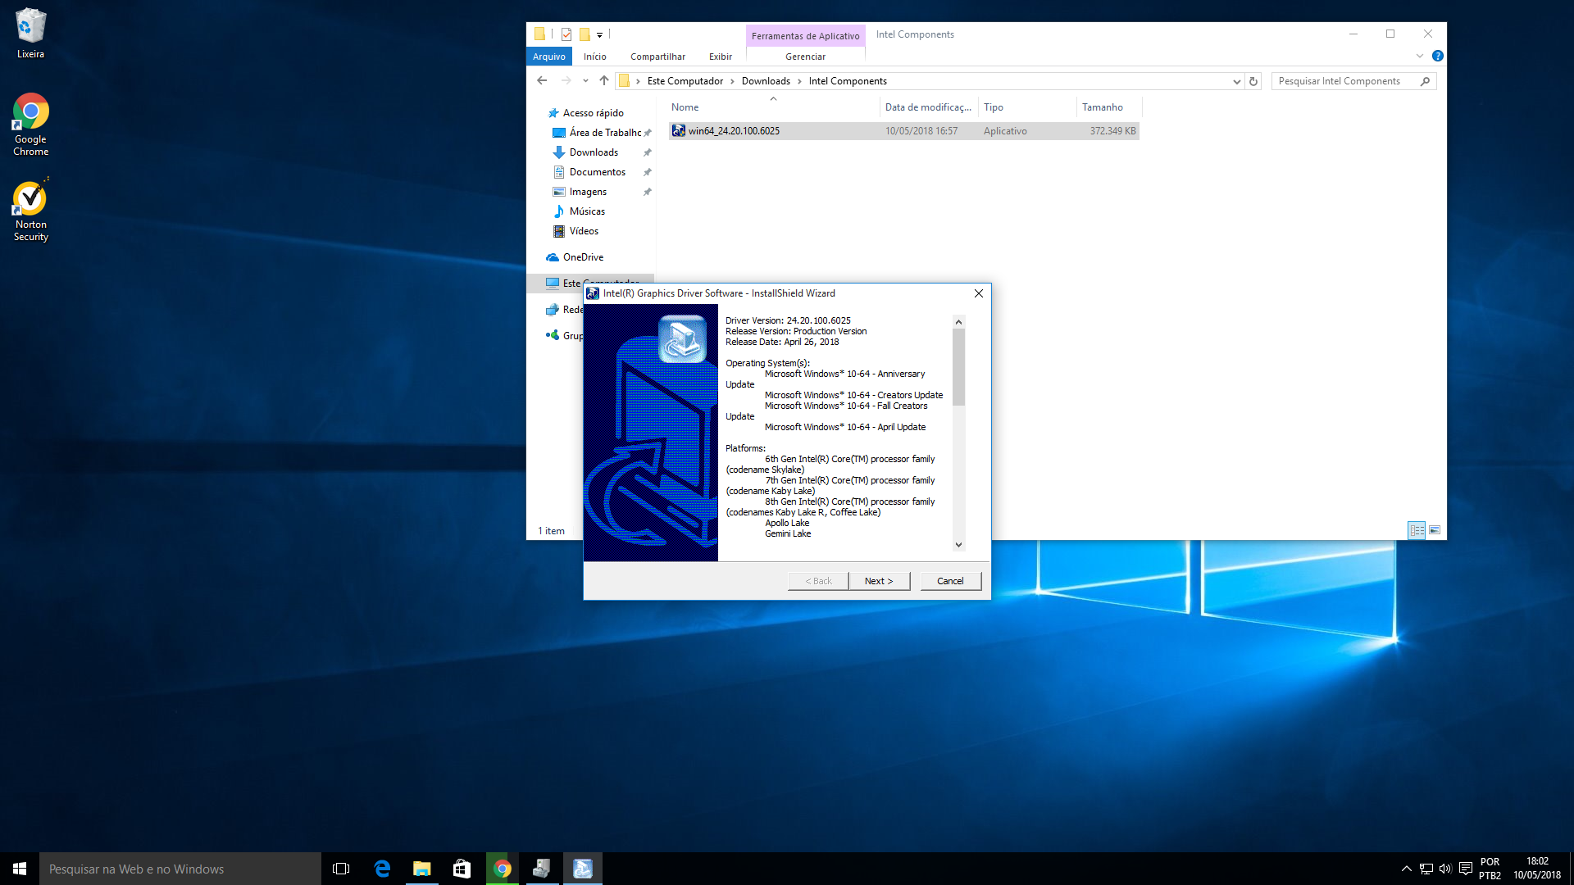Go up one folder level
Viewport: 1574px width, 885px height.
pos(604,80)
